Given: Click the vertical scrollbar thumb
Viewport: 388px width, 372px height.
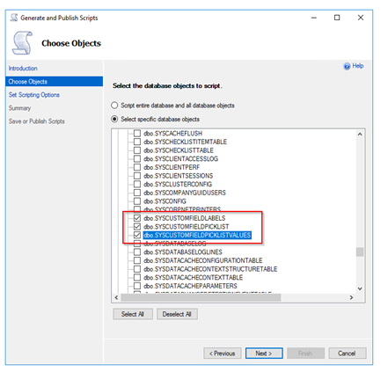Looking at the screenshot, I should (360, 252).
